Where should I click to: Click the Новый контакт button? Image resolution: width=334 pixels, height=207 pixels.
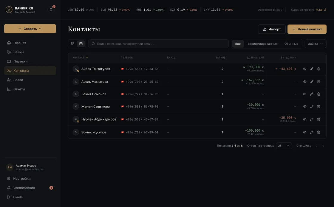[x=307, y=29]
